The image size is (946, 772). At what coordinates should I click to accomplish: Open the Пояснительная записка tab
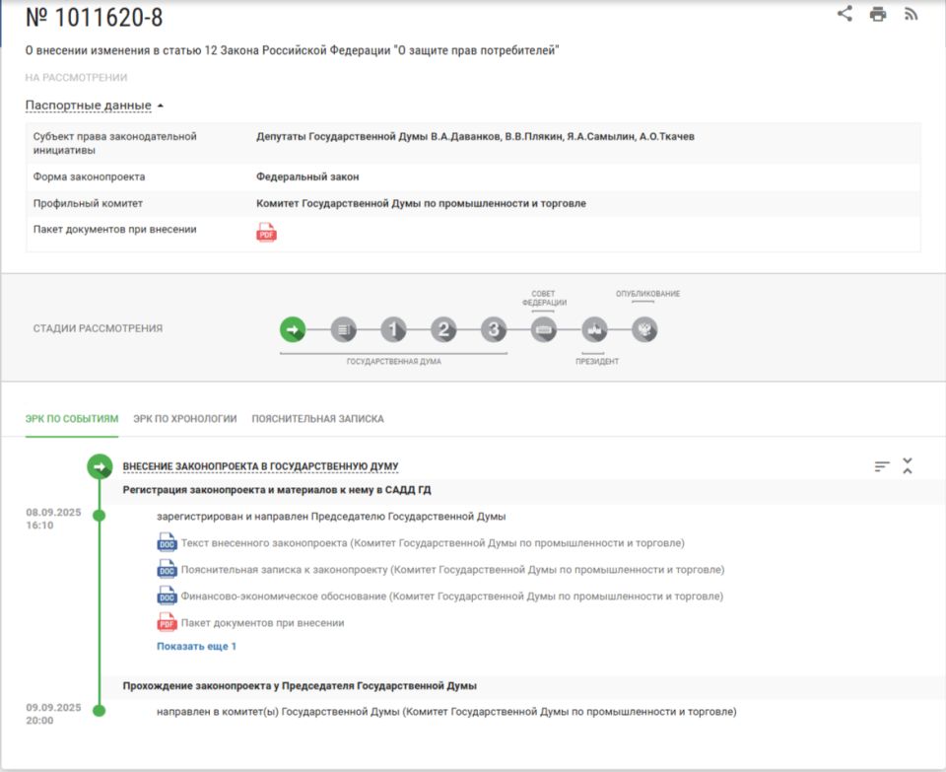[317, 419]
